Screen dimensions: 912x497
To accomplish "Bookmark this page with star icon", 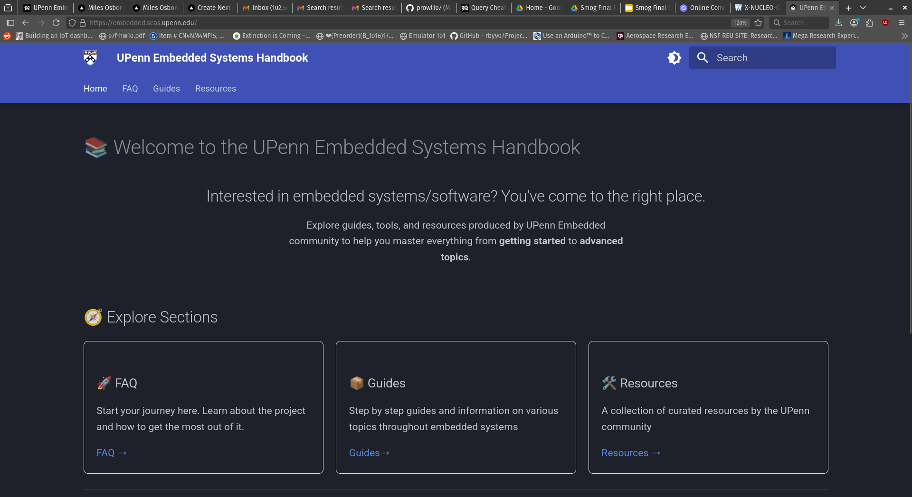I will tap(758, 23).
